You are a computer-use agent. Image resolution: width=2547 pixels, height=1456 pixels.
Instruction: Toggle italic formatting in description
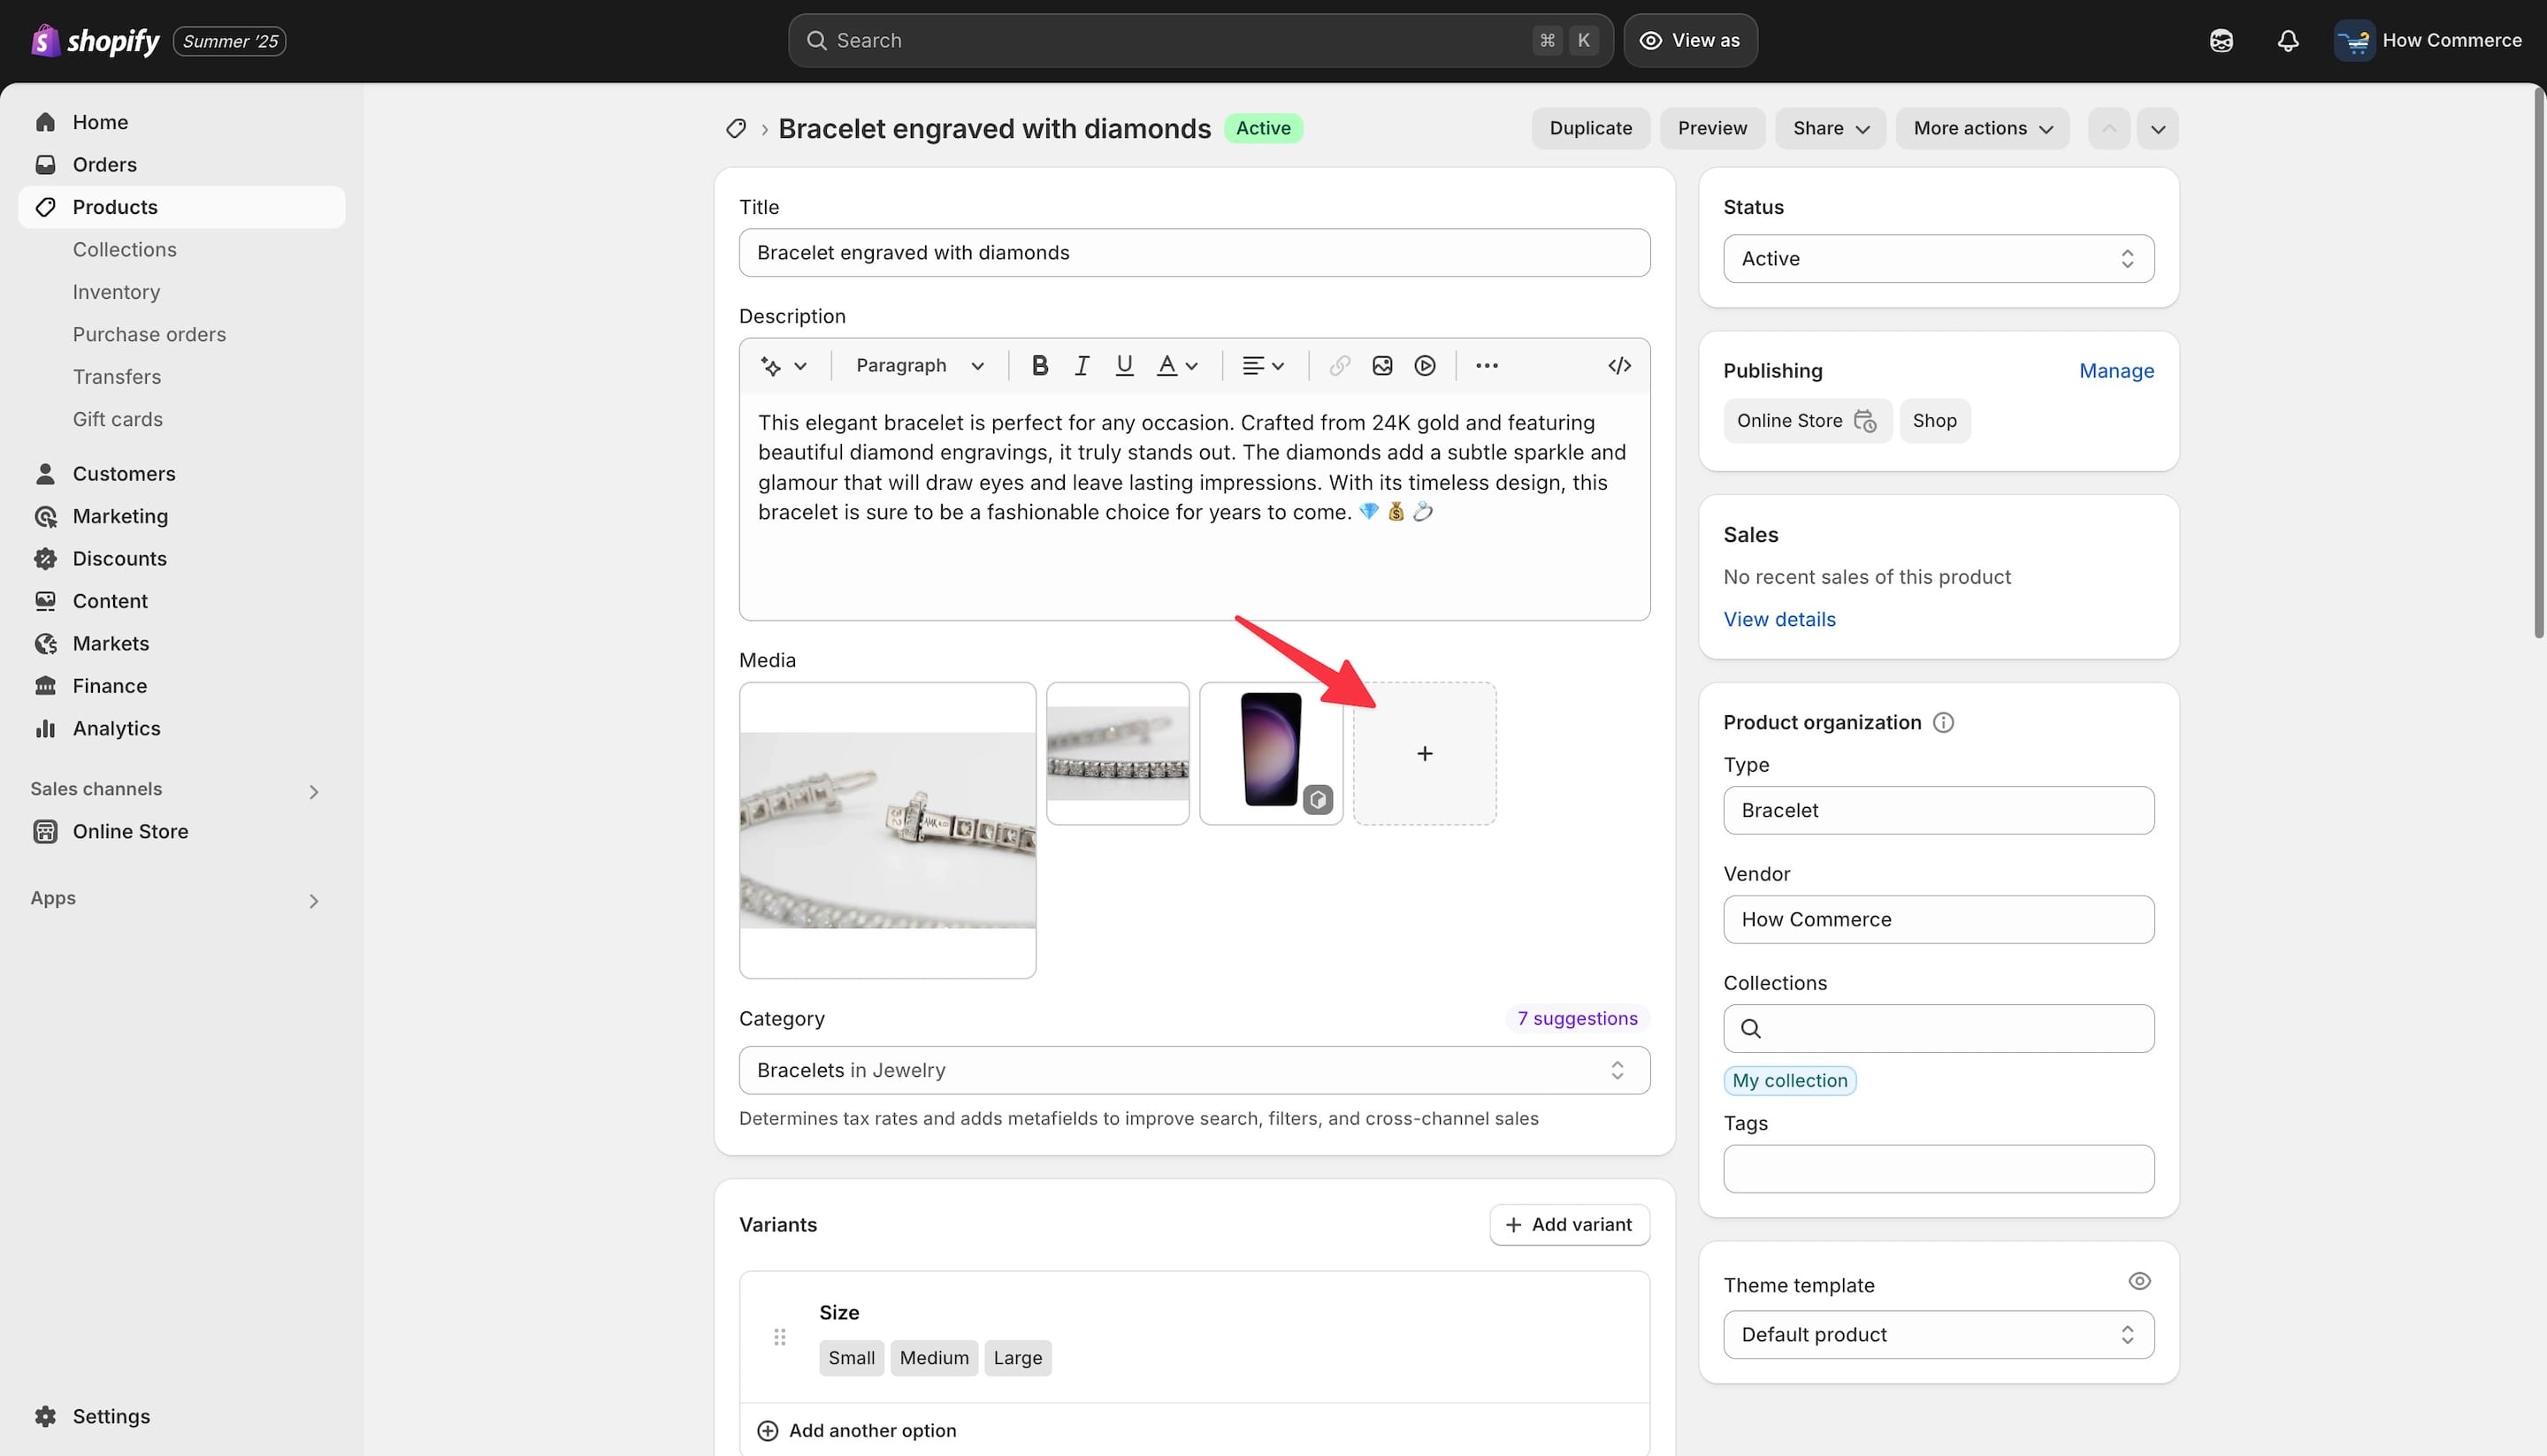click(1082, 366)
